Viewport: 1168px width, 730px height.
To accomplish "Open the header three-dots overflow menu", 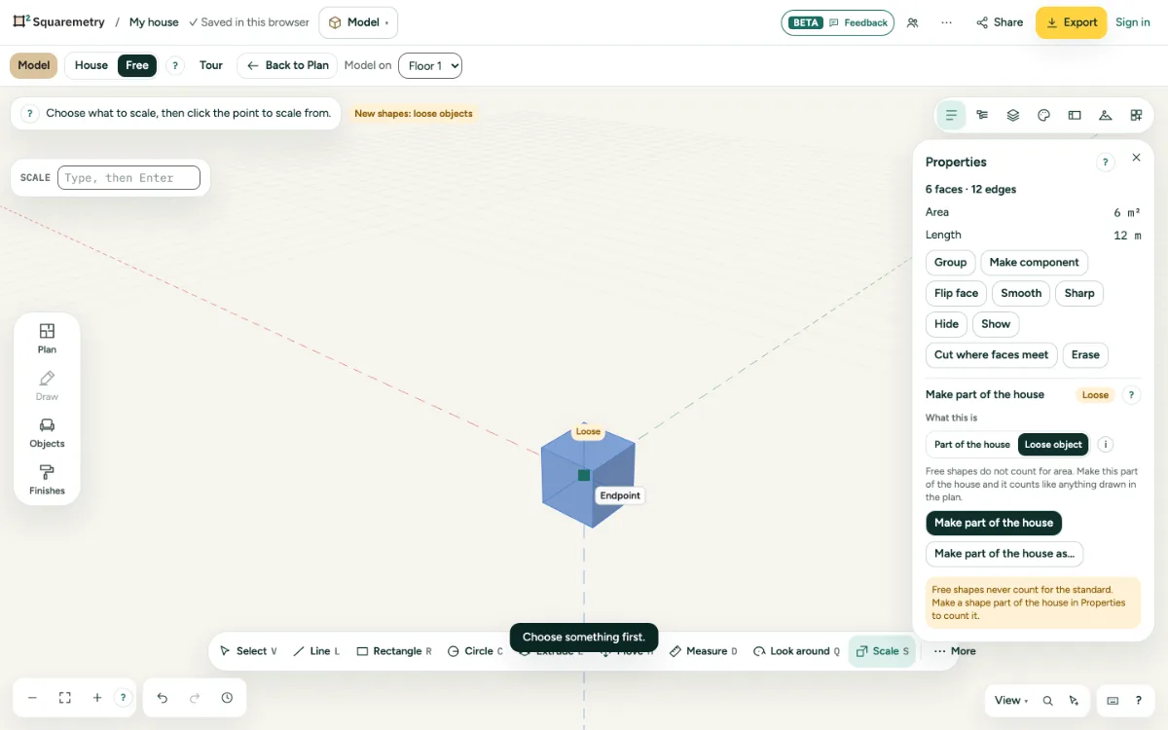I will [x=947, y=22].
